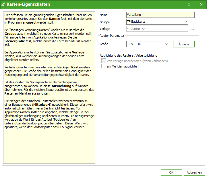The image size is (207, 177).
Task: Grab the resize grip in the bottom-right corner
Action: coord(205,175)
